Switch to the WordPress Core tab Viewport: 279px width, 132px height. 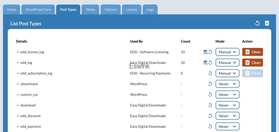[38, 10]
